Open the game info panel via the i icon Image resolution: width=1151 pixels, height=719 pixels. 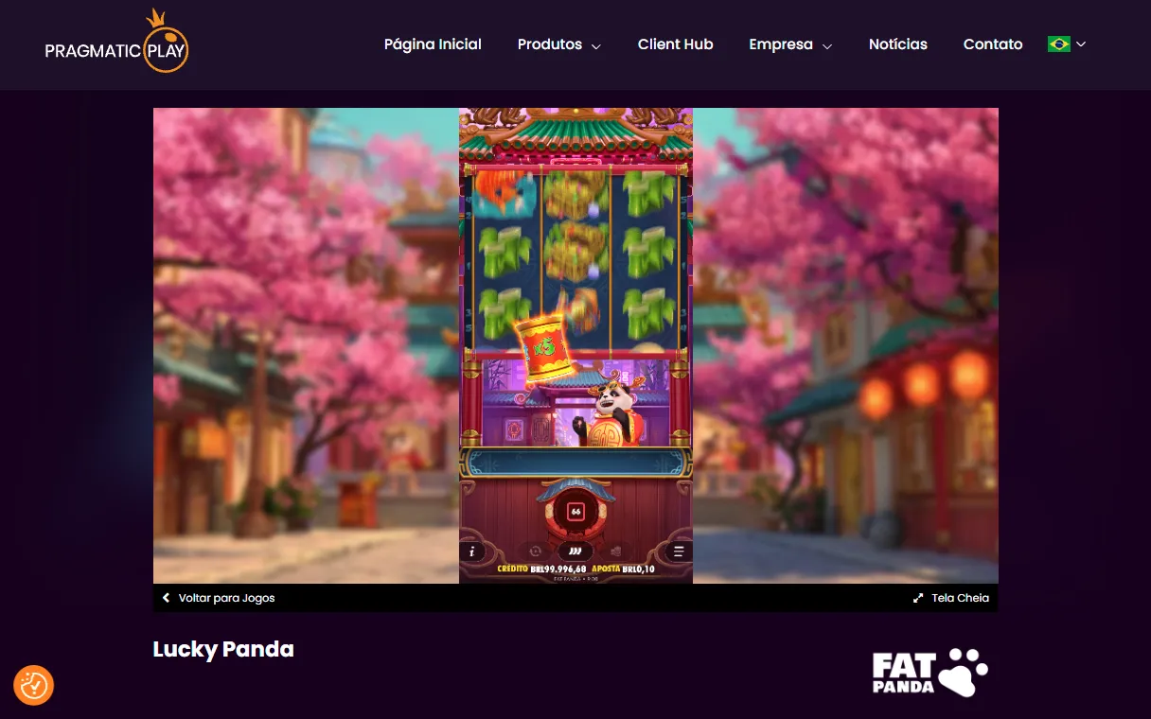click(471, 552)
